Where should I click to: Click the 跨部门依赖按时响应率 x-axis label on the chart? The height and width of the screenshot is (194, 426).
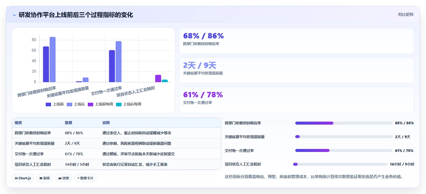[x=37, y=92]
